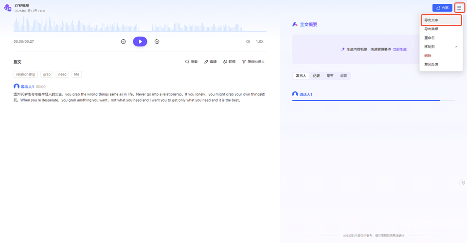Choose 导出音频 menu option
The height and width of the screenshot is (243, 467).
coord(431,29)
